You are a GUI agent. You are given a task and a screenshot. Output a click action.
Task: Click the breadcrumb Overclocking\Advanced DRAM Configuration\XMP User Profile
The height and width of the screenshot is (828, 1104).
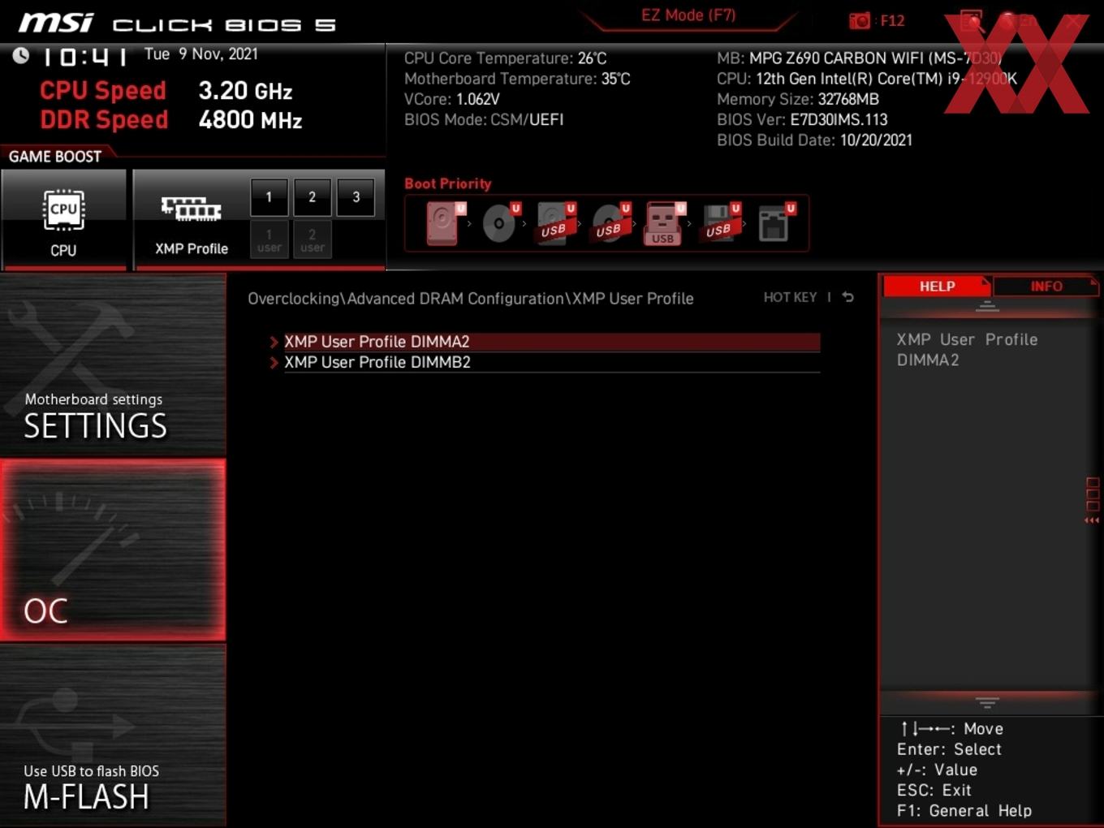point(471,299)
